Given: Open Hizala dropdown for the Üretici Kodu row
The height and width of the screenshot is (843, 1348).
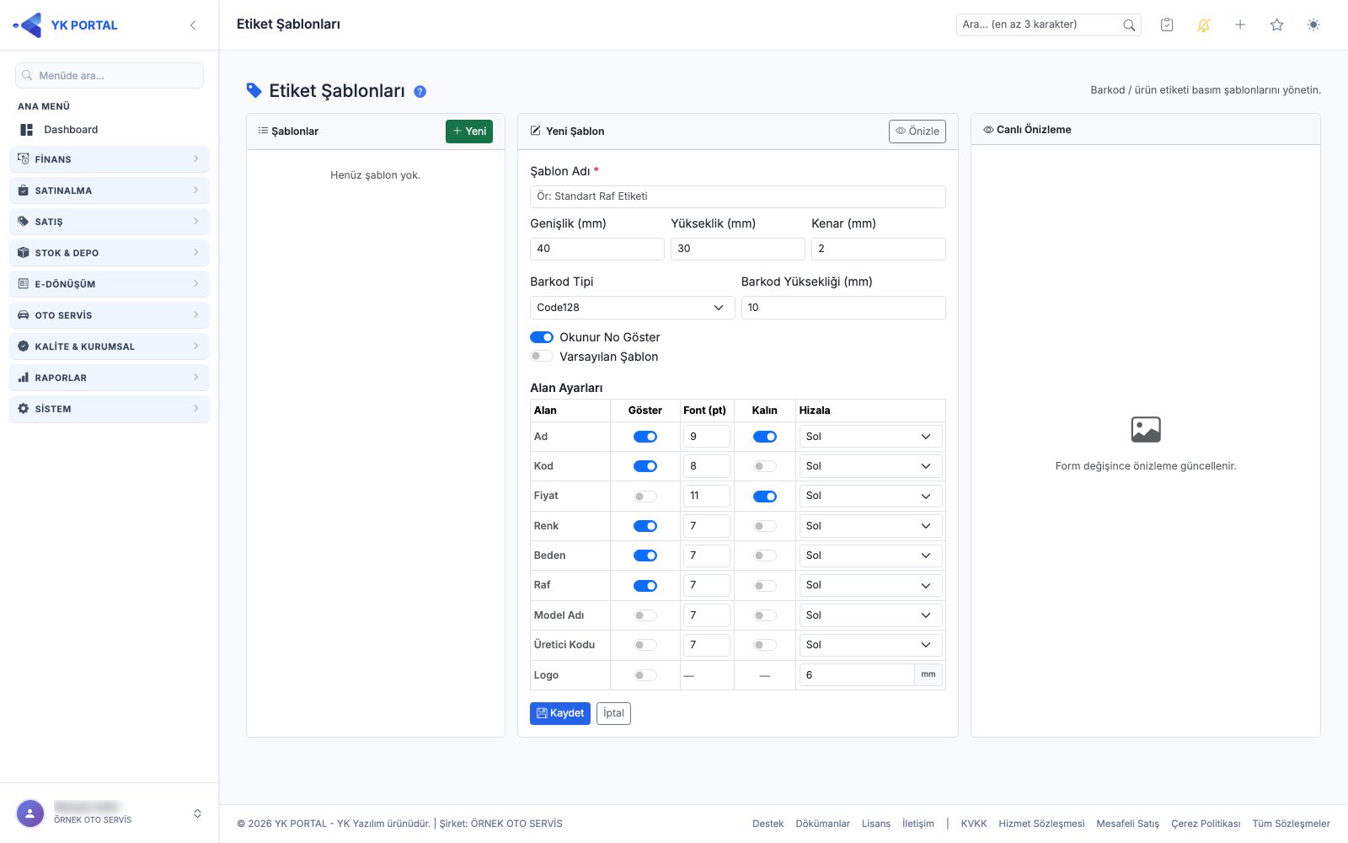Looking at the screenshot, I should click(870, 645).
